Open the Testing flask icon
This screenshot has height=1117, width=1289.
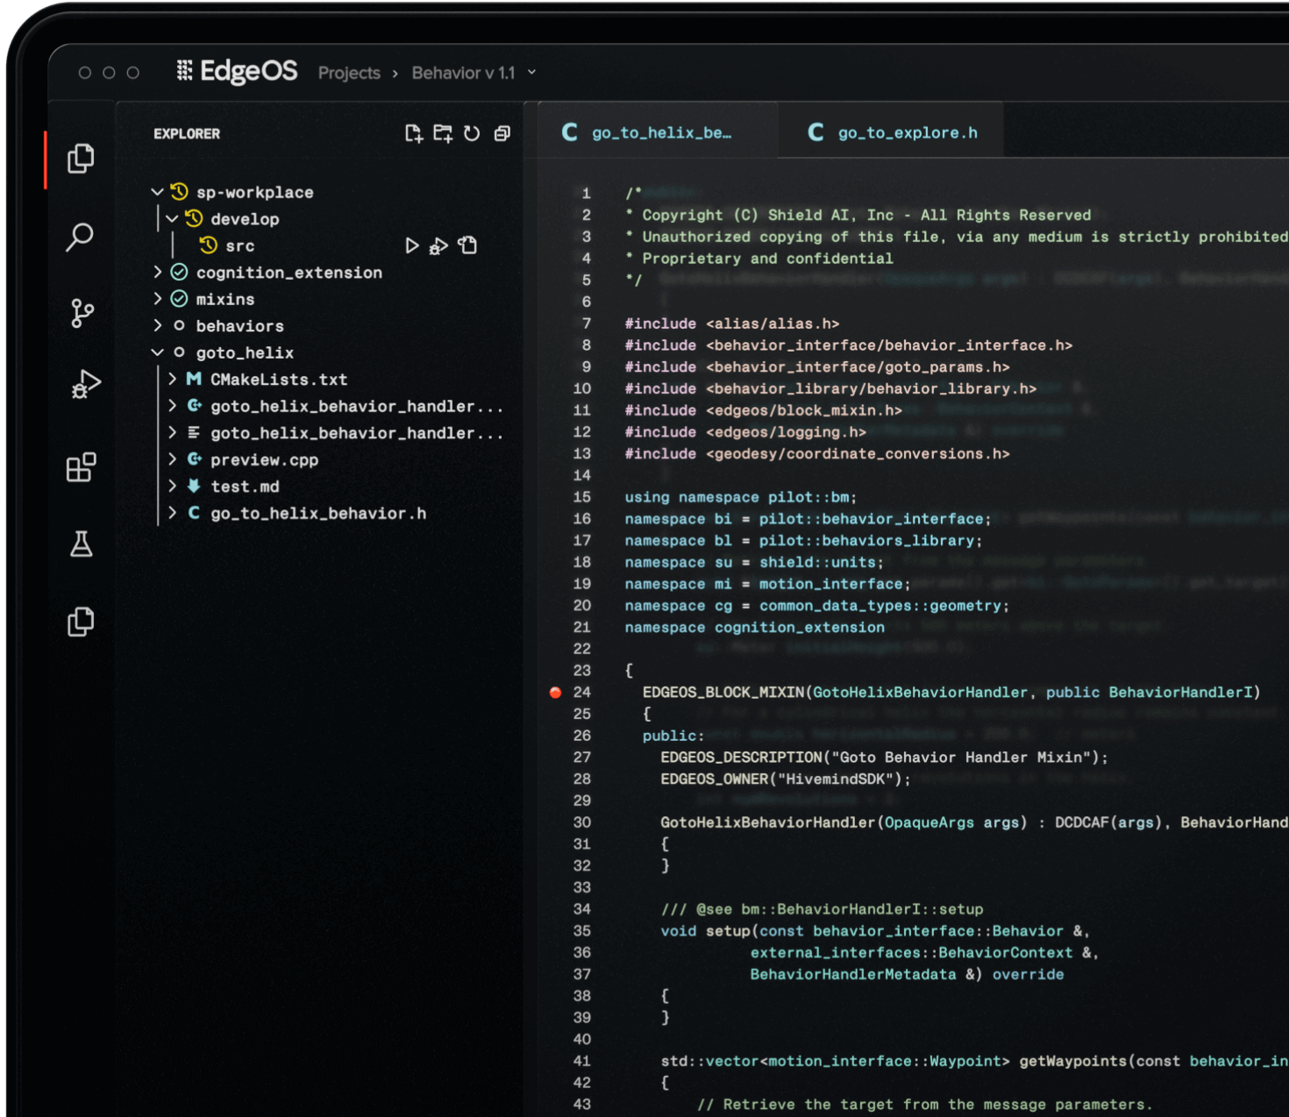[81, 544]
